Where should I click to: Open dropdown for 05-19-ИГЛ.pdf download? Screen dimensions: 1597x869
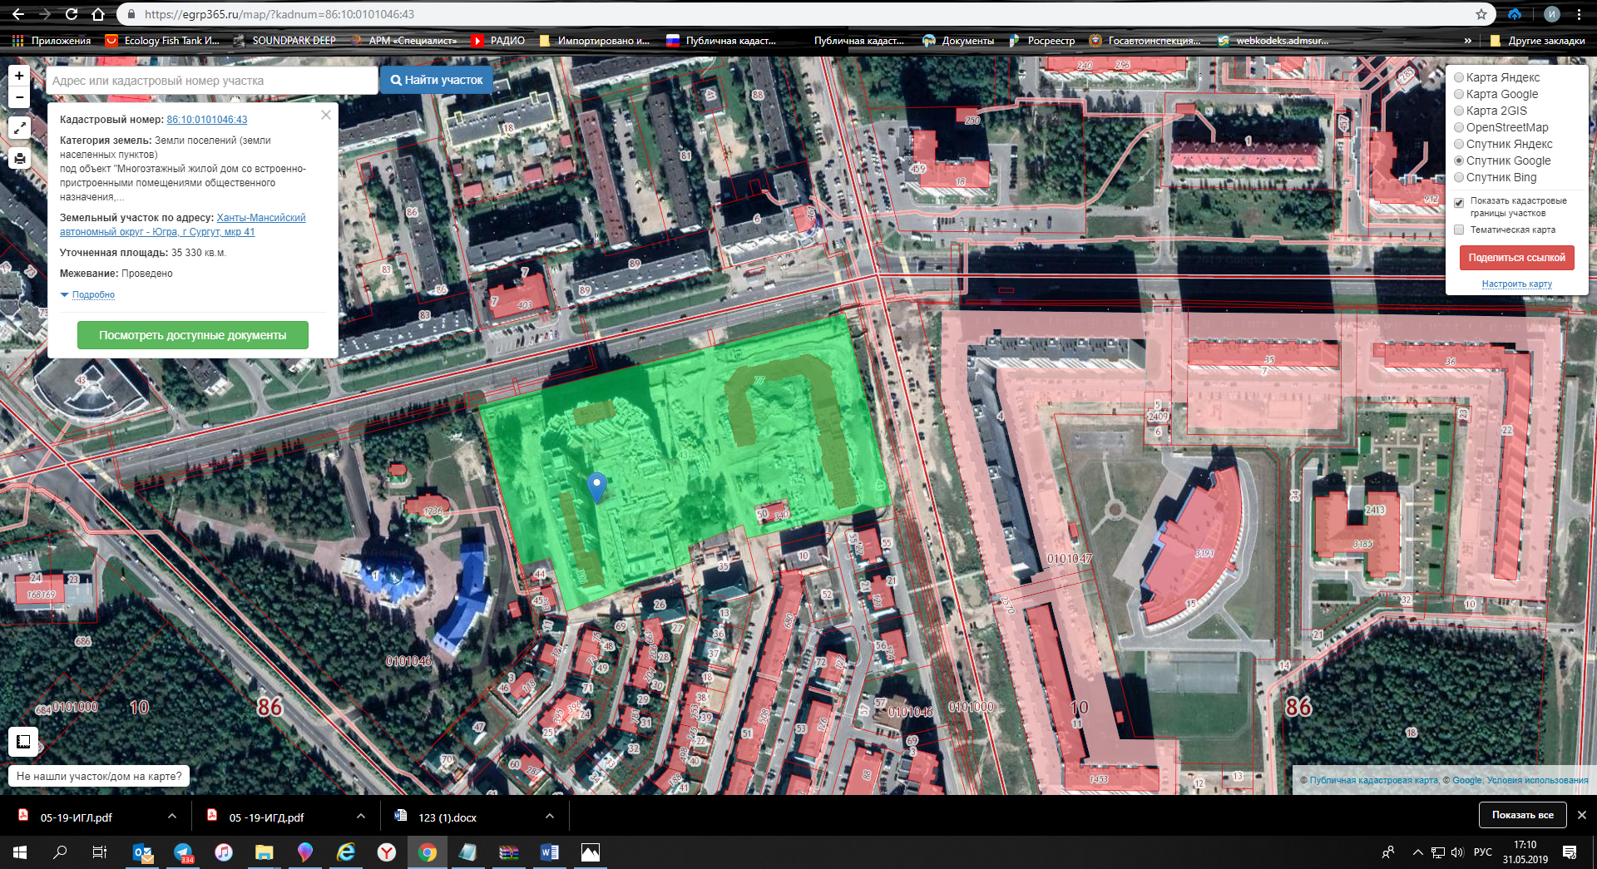coord(172,817)
